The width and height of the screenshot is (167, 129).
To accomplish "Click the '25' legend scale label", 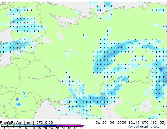I will (x=51, y=128).
